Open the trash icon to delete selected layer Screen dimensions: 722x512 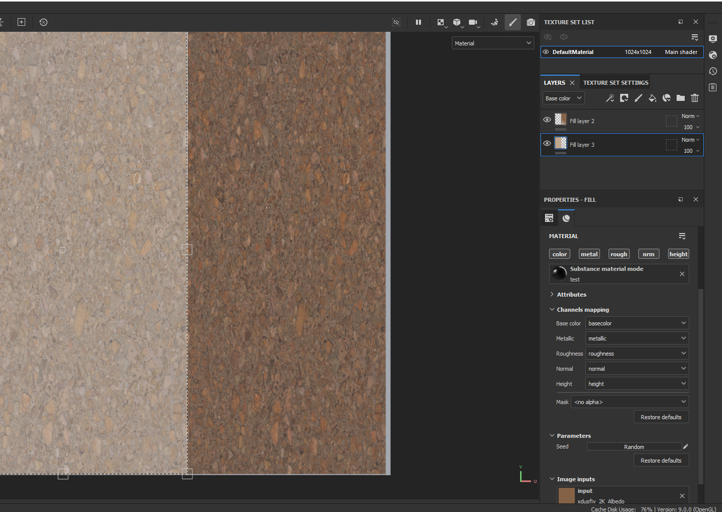tap(695, 98)
